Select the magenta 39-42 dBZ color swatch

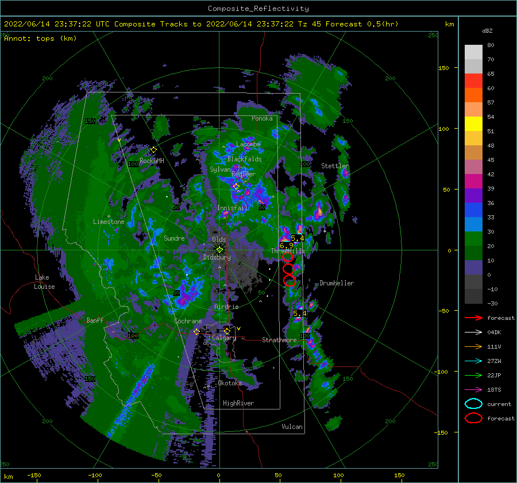pos(473,181)
